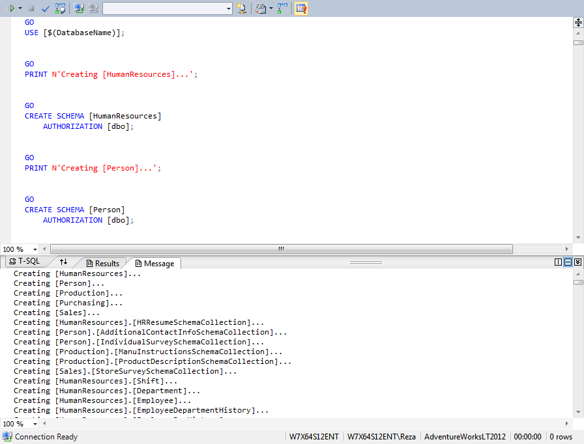584x444 pixels.
Task: Click AdventureWorksLT2012 in the status bar
Action: click(x=465, y=437)
